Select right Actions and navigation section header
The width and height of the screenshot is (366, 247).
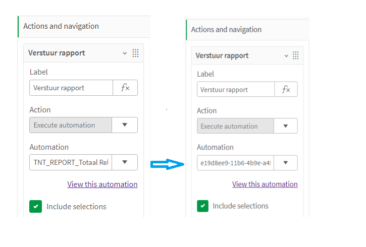point(226,30)
